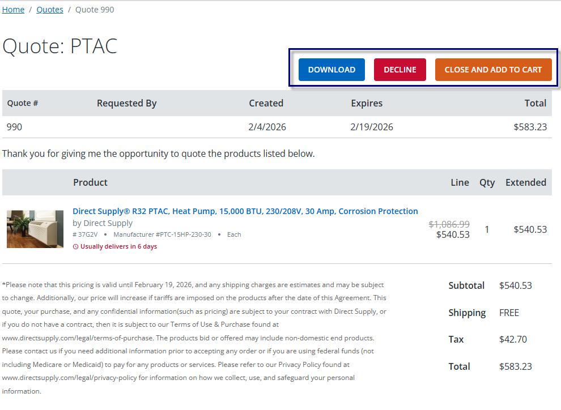Click the Shipping label
Screen dimensions: 561x410
click(467, 313)
